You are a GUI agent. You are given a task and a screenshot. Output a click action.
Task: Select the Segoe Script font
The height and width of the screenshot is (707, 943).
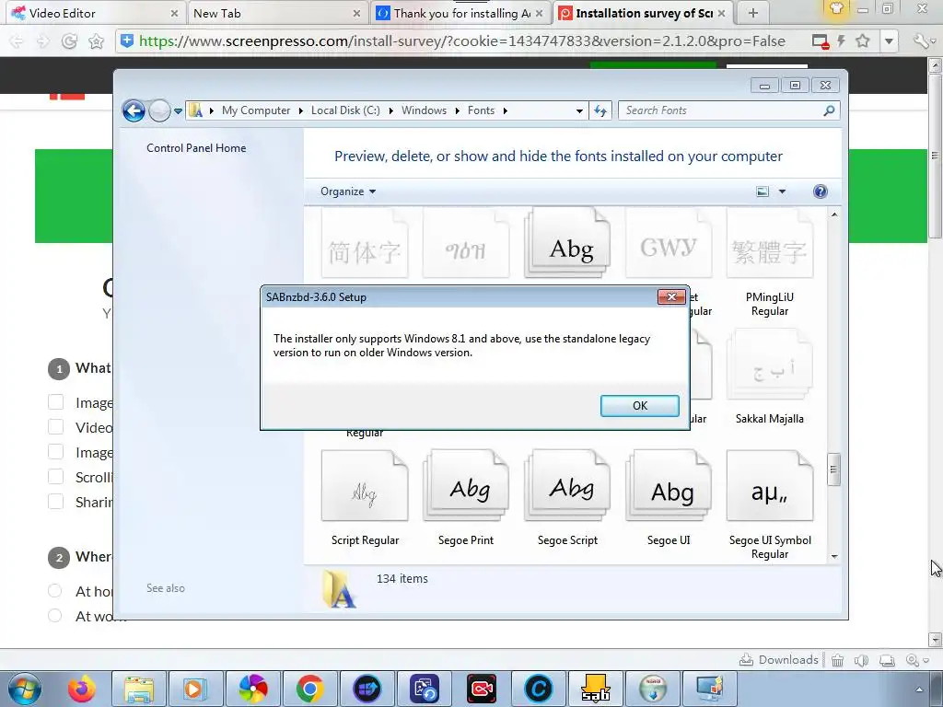[567, 498]
